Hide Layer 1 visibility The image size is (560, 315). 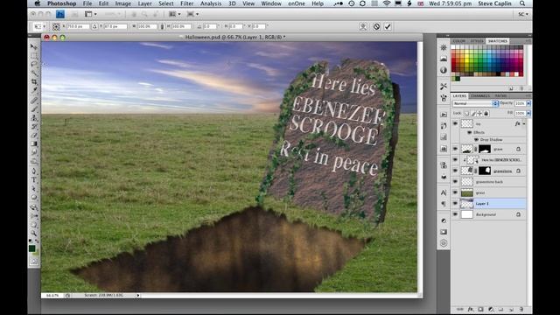455,204
